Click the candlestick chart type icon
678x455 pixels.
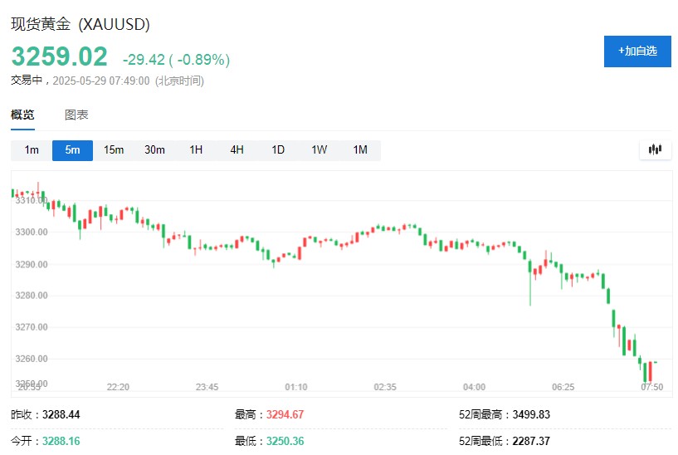click(655, 149)
